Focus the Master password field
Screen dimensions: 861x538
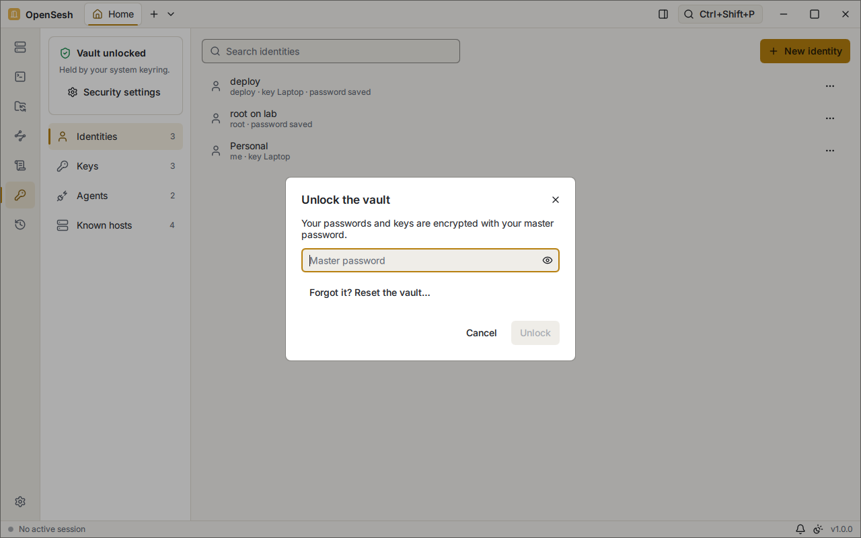coord(430,260)
